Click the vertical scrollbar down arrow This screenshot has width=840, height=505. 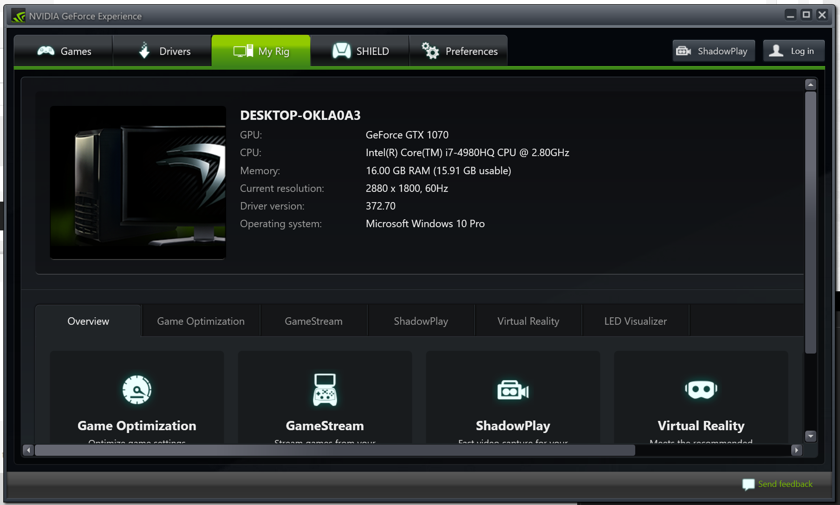click(x=811, y=436)
